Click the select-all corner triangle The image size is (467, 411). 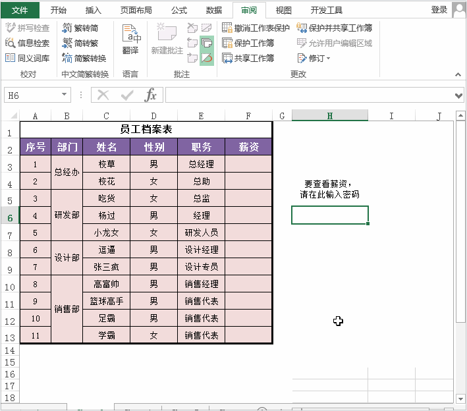[13, 115]
